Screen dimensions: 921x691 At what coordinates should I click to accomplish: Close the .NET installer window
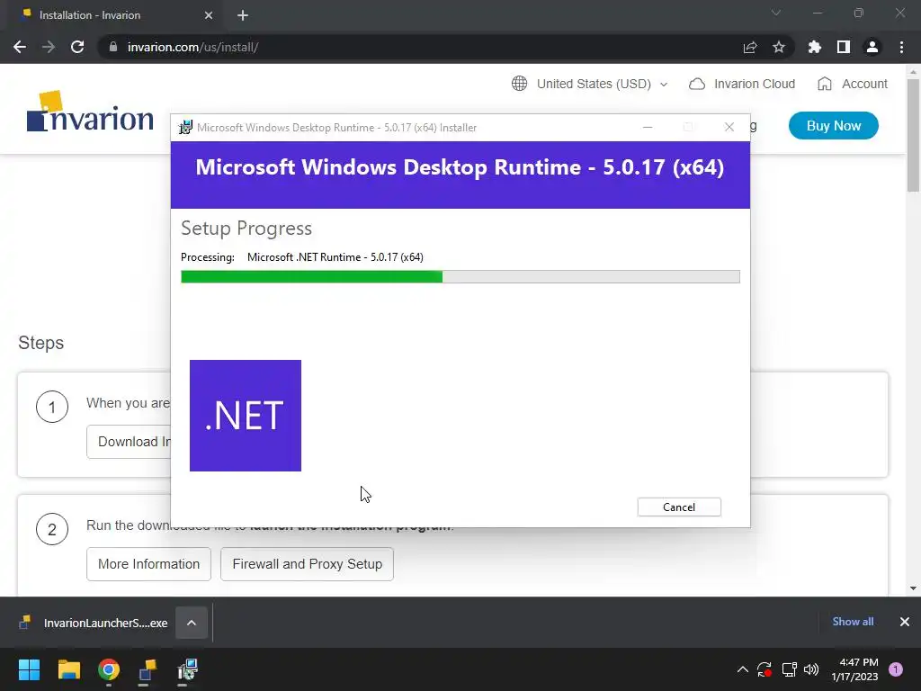(x=729, y=127)
